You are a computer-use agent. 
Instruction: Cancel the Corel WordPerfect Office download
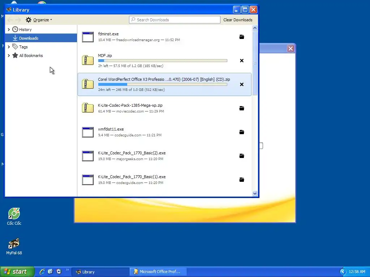click(242, 84)
